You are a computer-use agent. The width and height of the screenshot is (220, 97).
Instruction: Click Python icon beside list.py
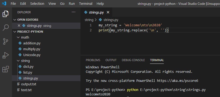20,73
